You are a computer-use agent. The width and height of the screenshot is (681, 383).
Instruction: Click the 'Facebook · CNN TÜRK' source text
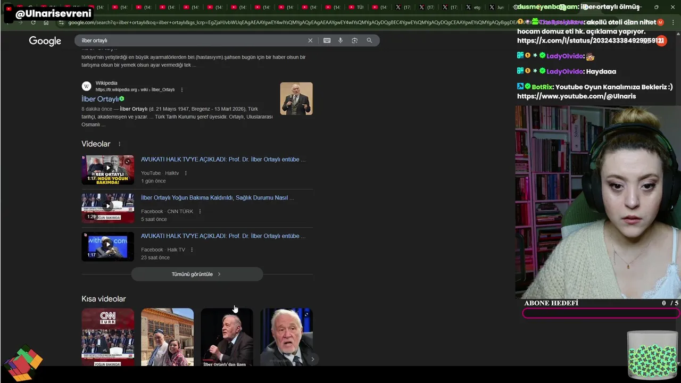click(x=167, y=211)
